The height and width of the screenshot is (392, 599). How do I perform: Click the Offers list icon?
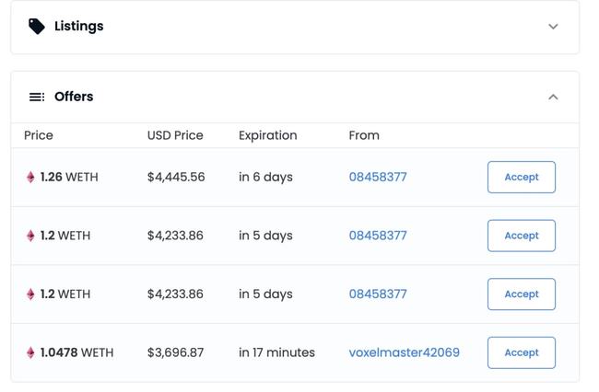tap(37, 97)
